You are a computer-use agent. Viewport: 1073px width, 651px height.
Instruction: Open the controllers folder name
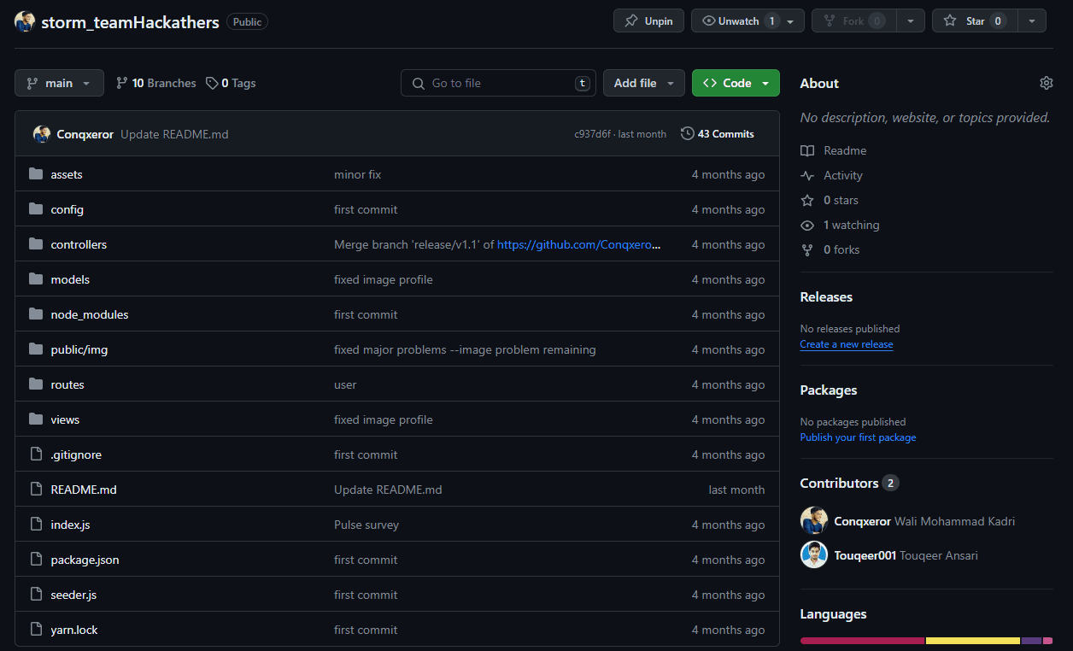point(79,244)
